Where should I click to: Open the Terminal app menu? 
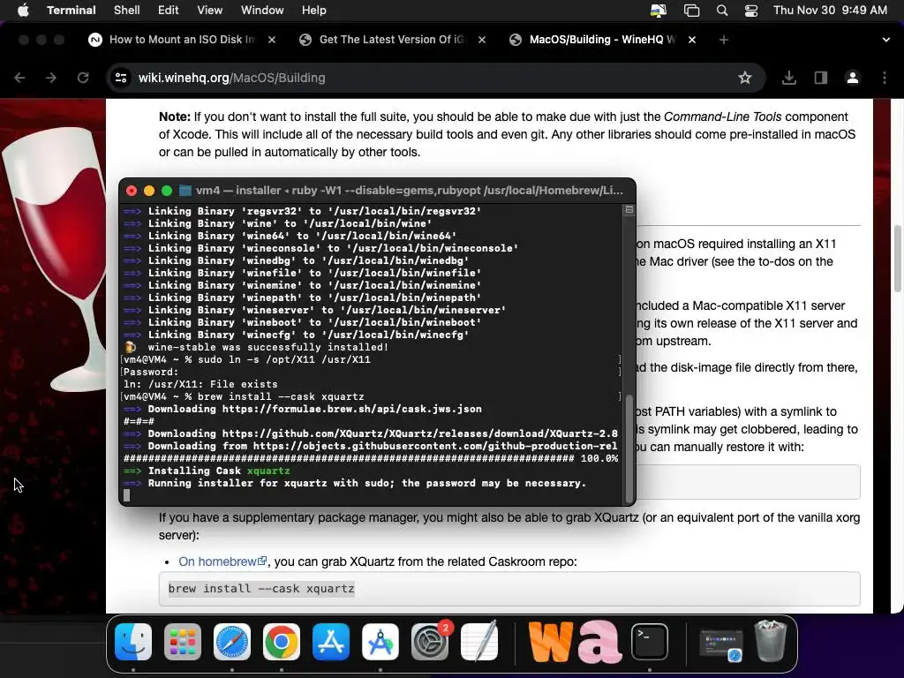click(72, 10)
